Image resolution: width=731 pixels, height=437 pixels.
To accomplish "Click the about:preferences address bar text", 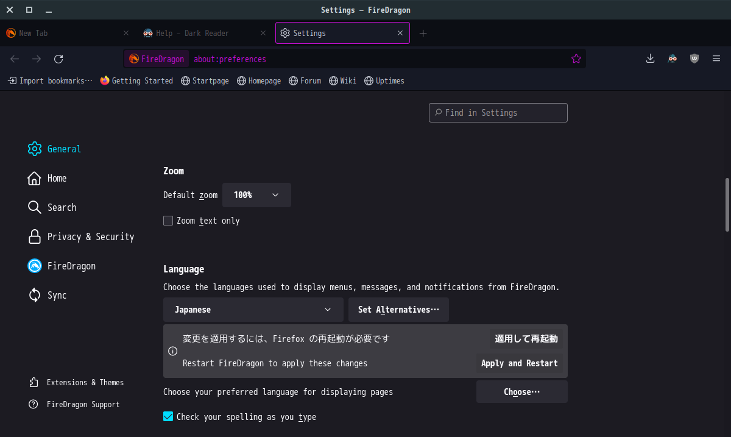I will click(x=230, y=59).
